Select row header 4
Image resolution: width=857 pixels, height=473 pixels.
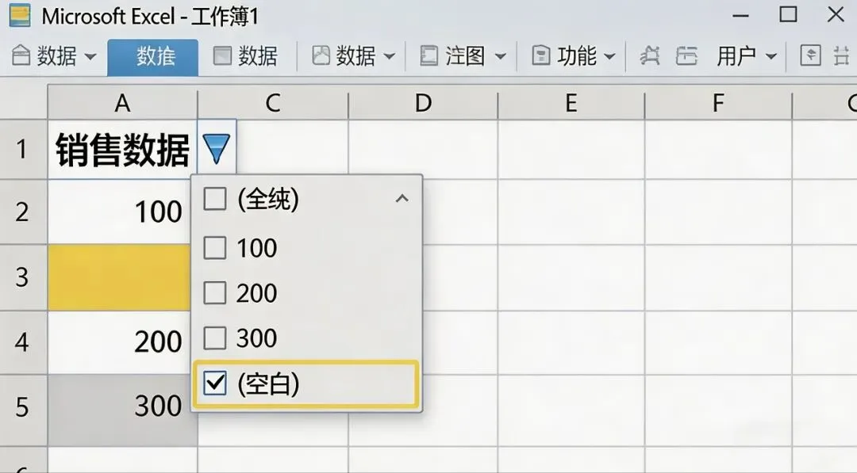pyautogui.click(x=23, y=342)
